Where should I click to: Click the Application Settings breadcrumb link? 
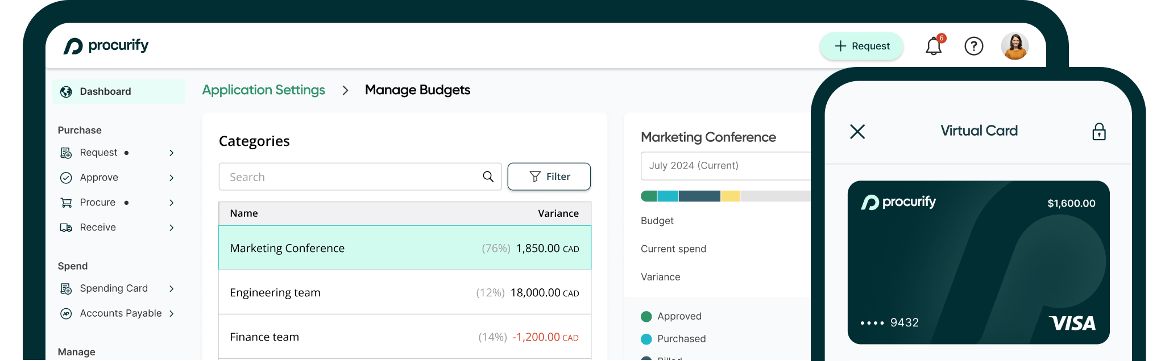click(264, 90)
